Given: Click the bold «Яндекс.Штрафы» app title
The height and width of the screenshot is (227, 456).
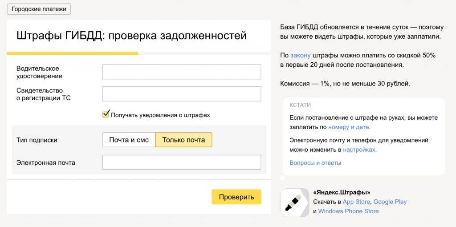Looking at the screenshot, I should [x=342, y=192].
